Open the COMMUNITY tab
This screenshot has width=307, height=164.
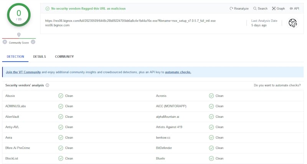tap(64, 57)
